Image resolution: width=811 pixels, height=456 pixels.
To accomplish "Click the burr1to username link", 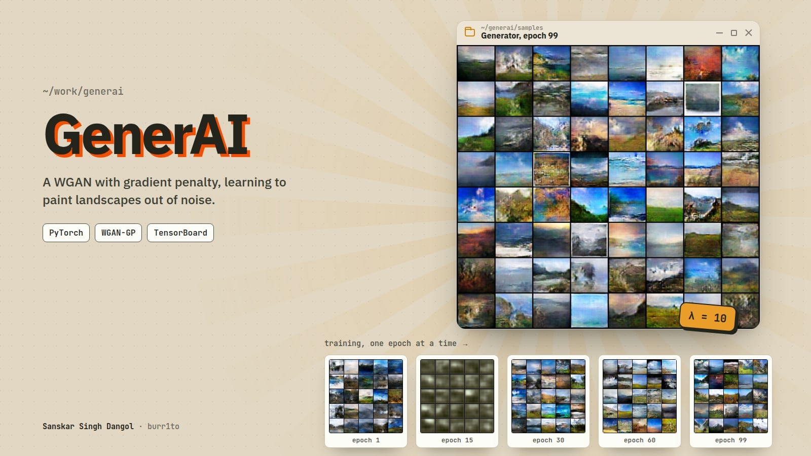I will [163, 426].
